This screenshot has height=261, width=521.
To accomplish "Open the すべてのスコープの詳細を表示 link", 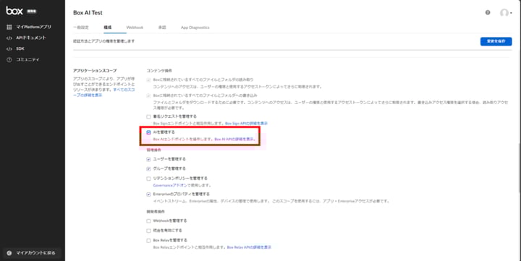I will tap(104, 93).
